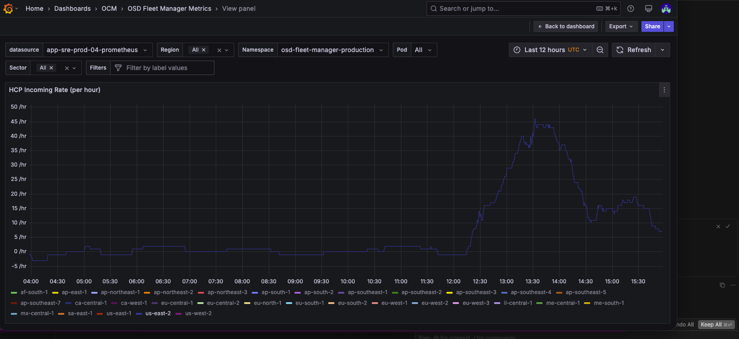Viewport: 739px width, 339px height.
Task: Click Back to dashboard button
Action: (x=565, y=26)
